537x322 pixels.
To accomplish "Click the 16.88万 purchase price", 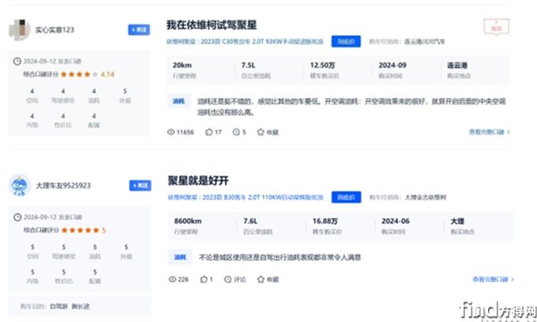I will click(325, 221).
